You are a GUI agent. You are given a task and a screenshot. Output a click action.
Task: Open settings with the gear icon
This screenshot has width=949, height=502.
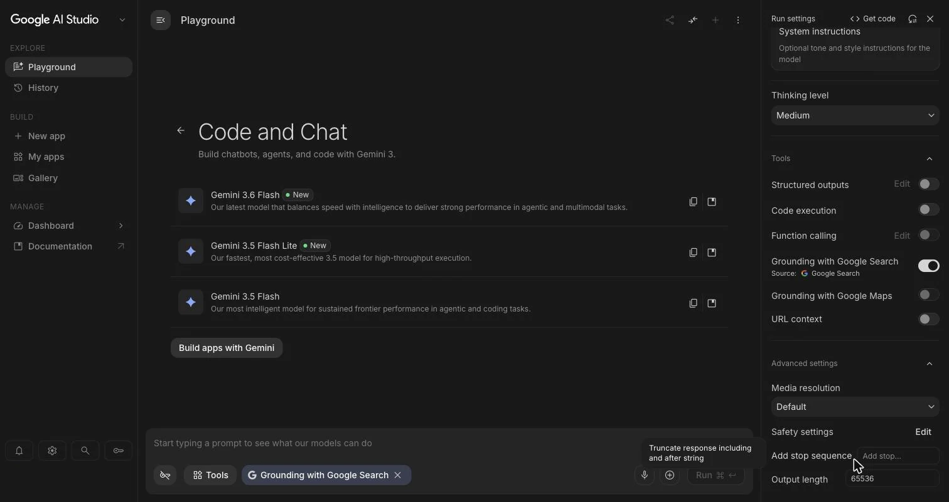point(52,451)
